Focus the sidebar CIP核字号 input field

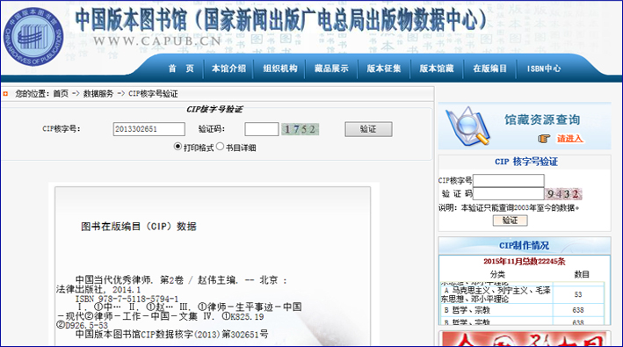click(509, 180)
